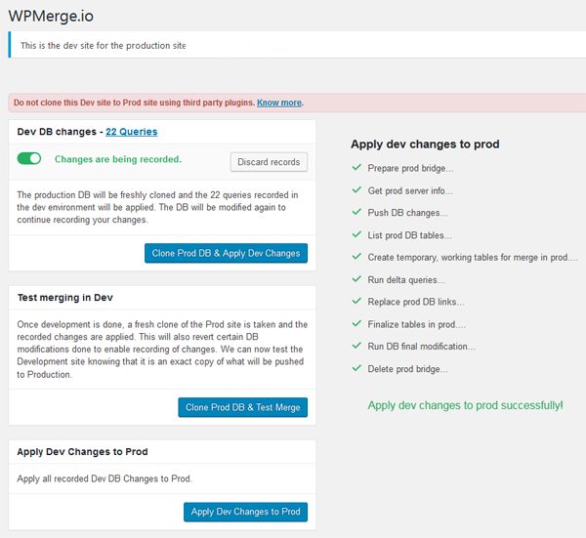Open the 22 Queries link
The height and width of the screenshot is (538, 586).
coord(132,132)
